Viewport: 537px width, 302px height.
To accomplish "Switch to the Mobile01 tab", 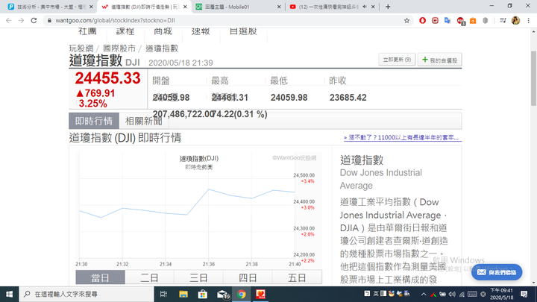I will pyautogui.click(x=238, y=7).
